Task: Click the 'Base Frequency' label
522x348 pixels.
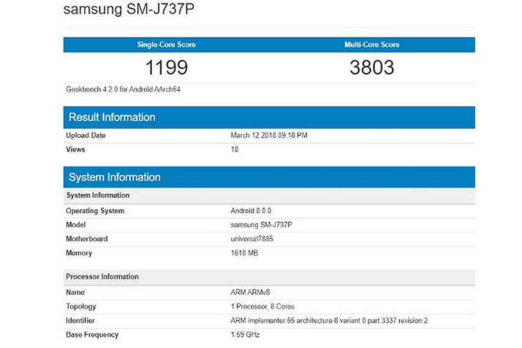Action: [92, 335]
